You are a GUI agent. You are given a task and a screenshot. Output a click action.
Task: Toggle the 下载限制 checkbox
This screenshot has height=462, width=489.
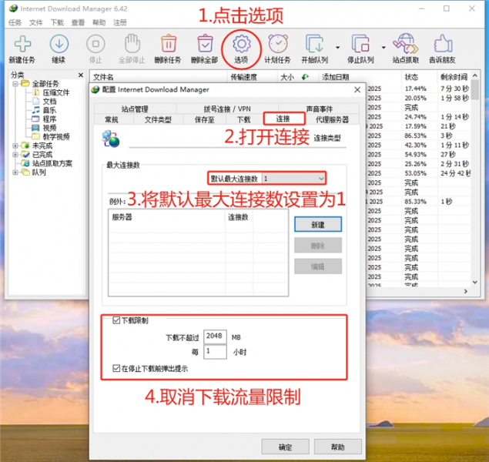[x=116, y=320]
